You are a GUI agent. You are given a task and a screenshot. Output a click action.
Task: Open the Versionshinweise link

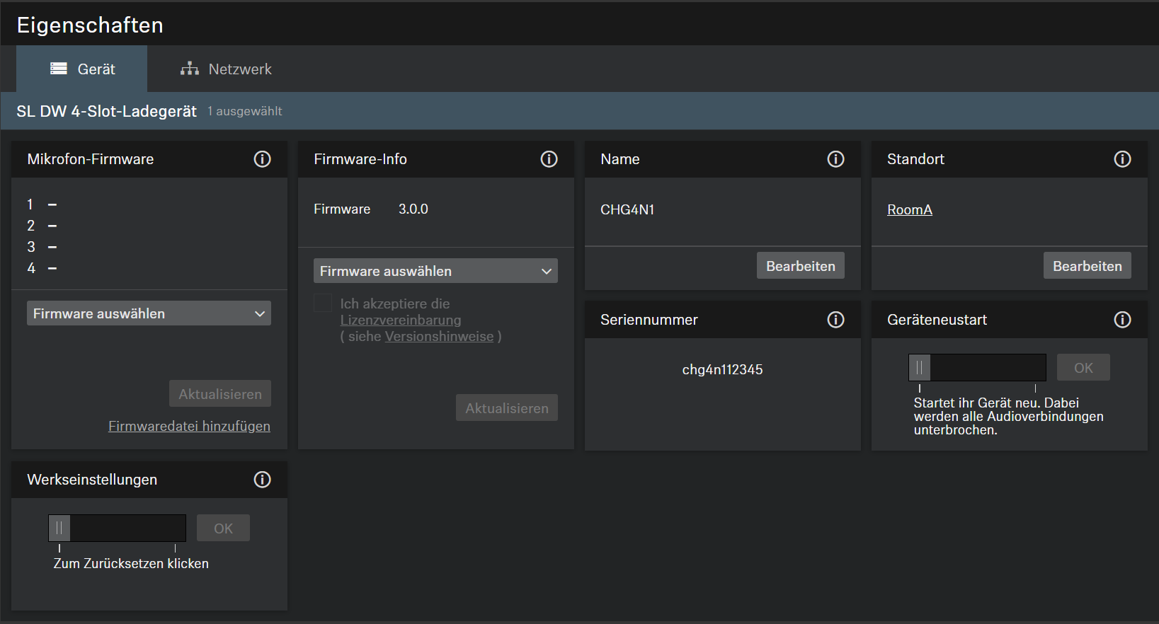click(x=439, y=337)
